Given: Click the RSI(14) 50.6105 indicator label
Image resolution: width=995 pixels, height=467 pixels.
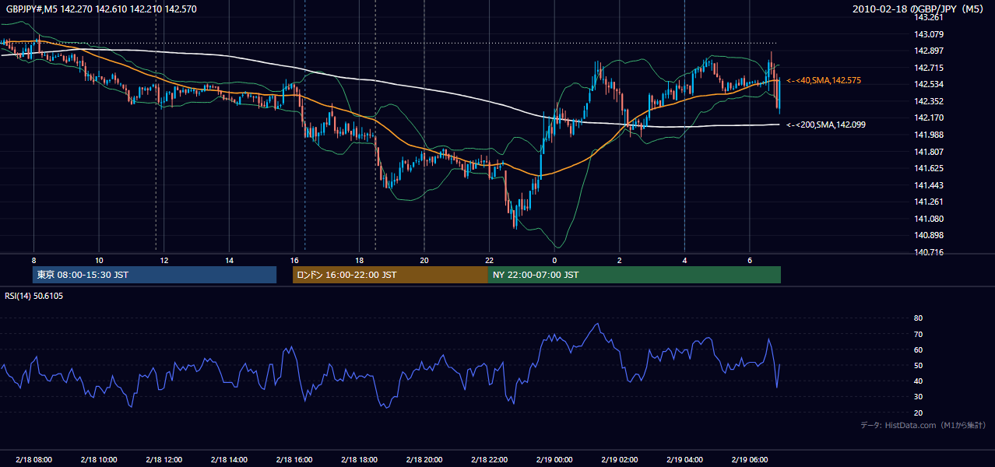Looking at the screenshot, I should point(34,296).
